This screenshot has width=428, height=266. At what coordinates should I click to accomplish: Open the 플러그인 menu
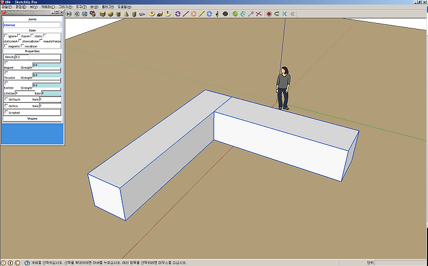tap(108, 7)
